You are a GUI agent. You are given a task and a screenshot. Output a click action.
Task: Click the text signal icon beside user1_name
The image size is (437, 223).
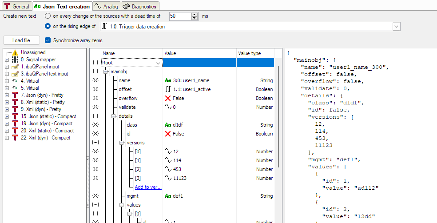point(168,80)
